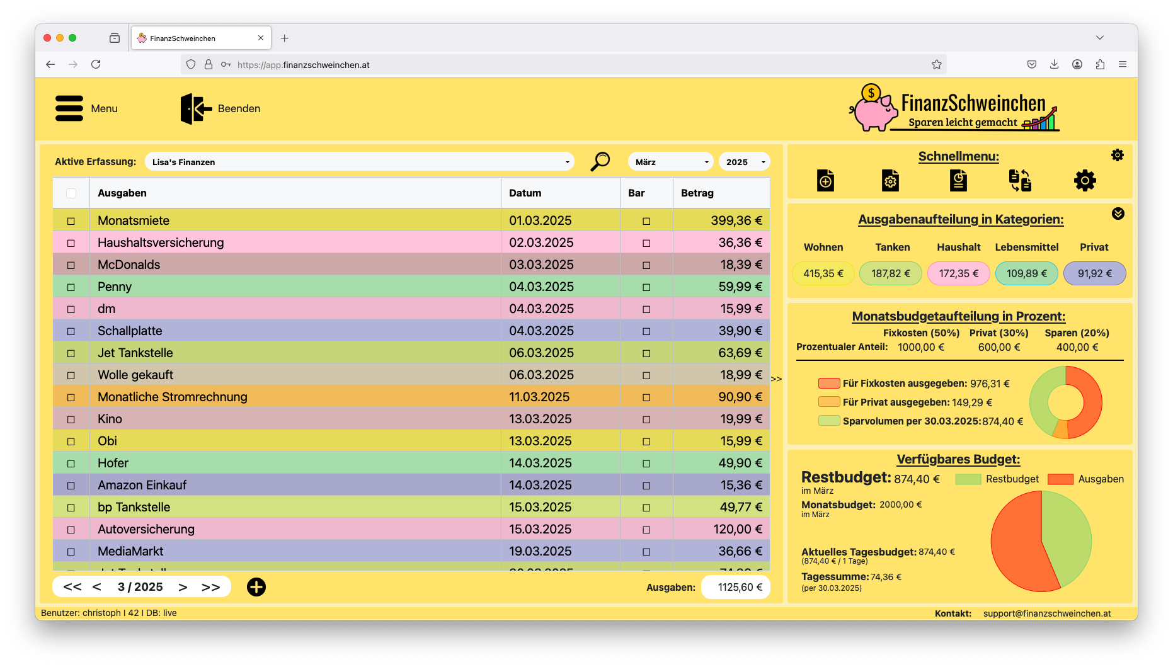The width and height of the screenshot is (1173, 667).
Task: Open the März month dropdown
Action: pyautogui.click(x=670, y=162)
